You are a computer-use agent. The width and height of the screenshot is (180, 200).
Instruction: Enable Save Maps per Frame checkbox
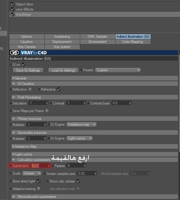coord(47,111)
